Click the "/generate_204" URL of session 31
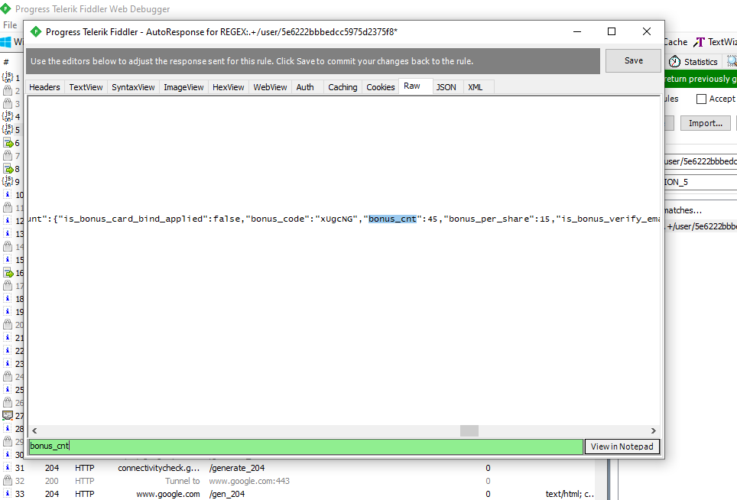737x500 pixels. click(237, 468)
